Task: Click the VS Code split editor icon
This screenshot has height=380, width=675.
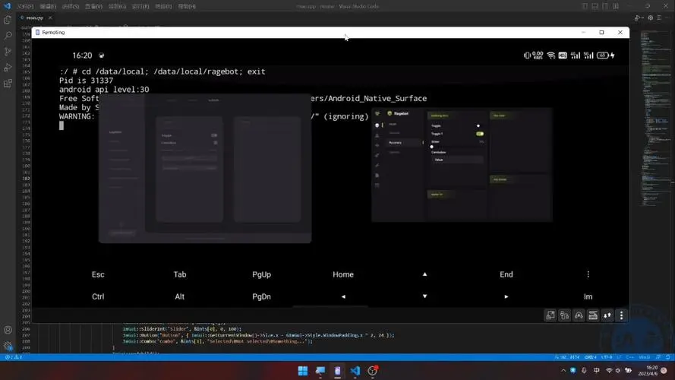Action: click(659, 17)
